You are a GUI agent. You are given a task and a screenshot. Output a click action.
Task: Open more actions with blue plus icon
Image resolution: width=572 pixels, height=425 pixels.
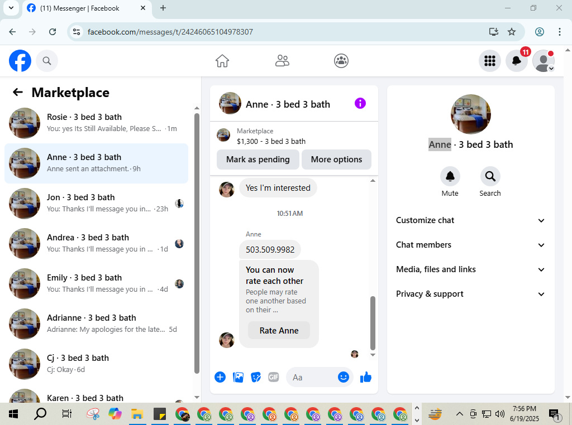(220, 377)
